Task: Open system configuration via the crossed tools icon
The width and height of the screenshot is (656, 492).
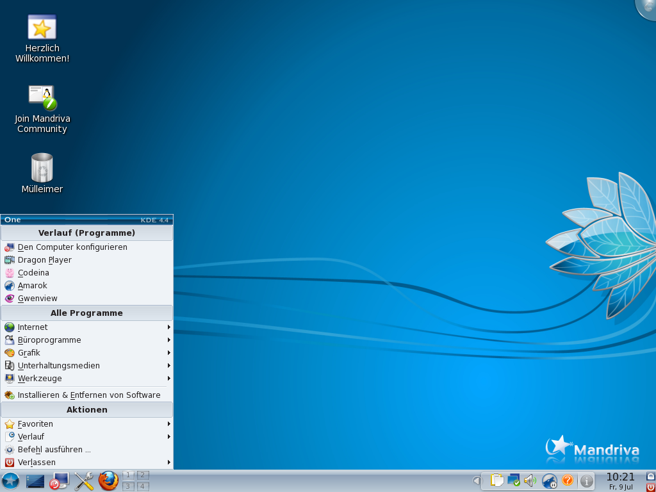Action: coord(83,480)
